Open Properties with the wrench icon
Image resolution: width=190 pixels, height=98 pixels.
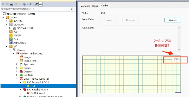tap(36, 4)
